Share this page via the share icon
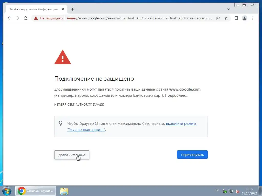Screen dimensions: 262x196 point(218,18)
